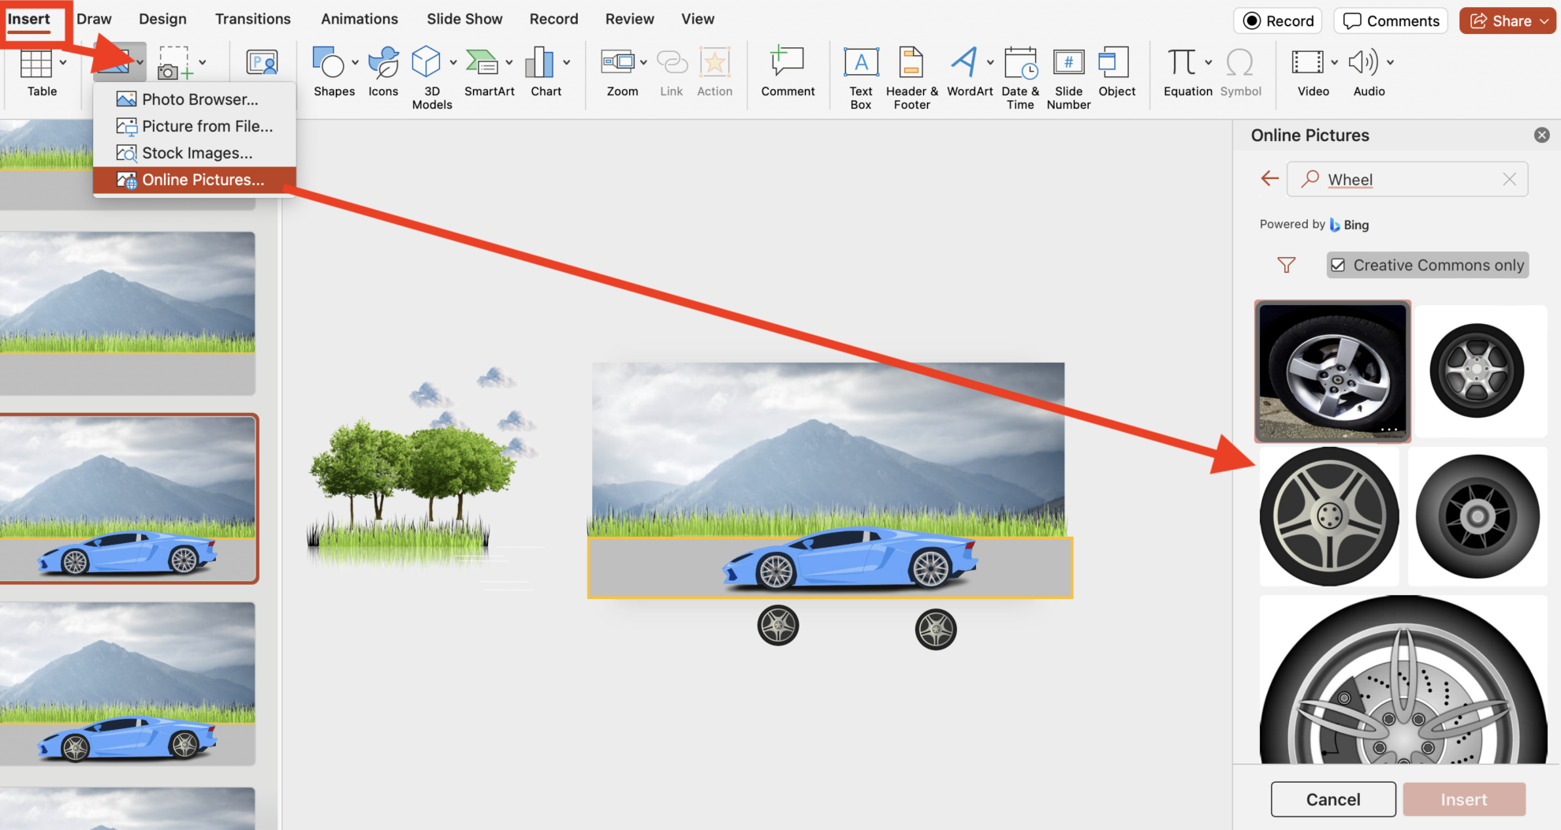Expand the Shapes dropdown arrow
1561x830 pixels.
point(355,62)
